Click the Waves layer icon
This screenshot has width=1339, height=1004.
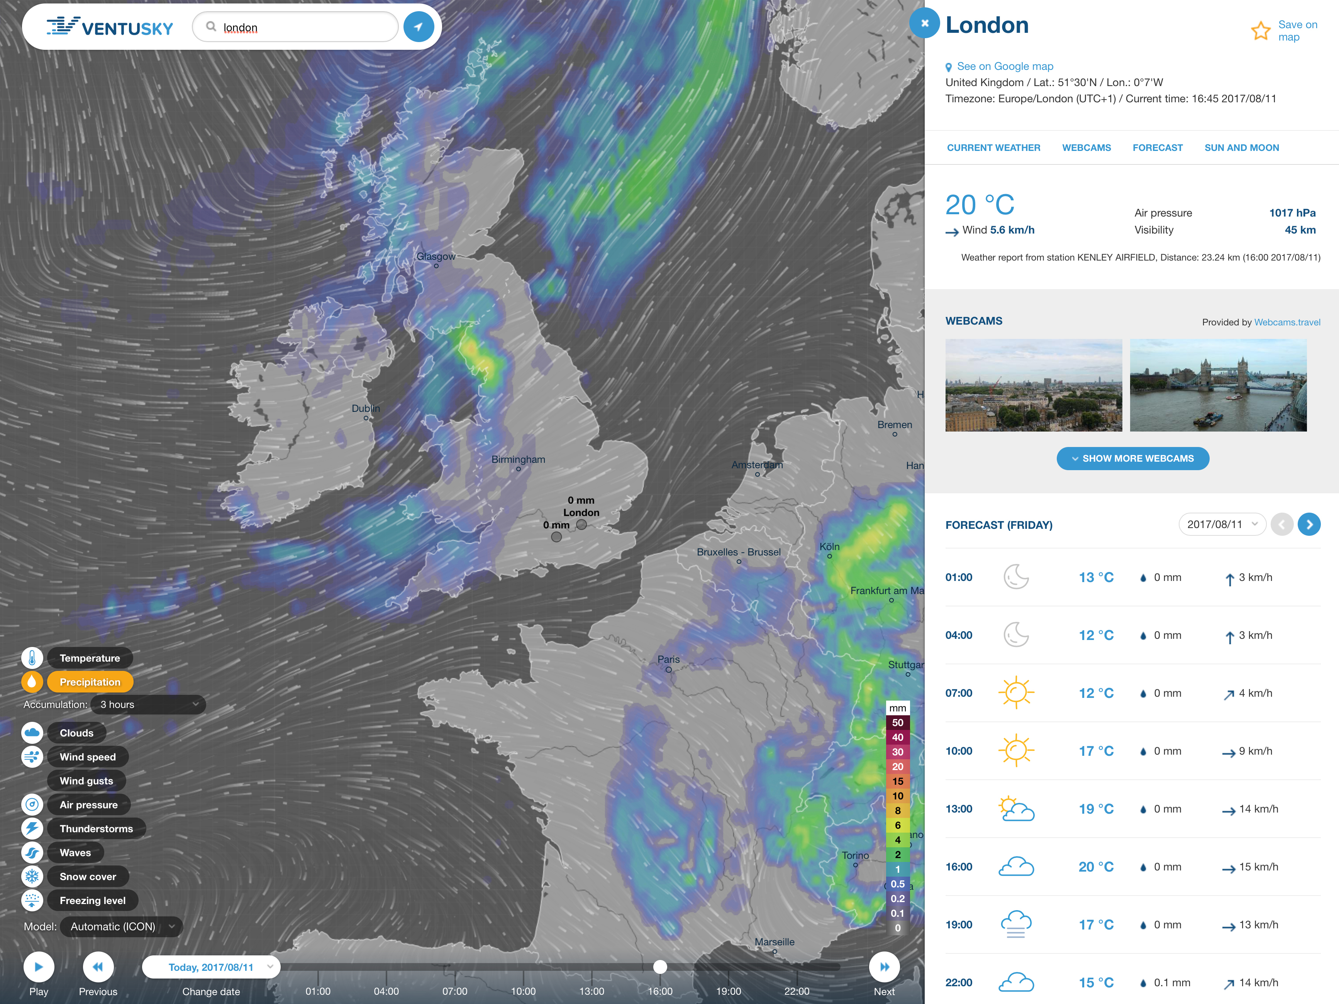[x=32, y=853]
